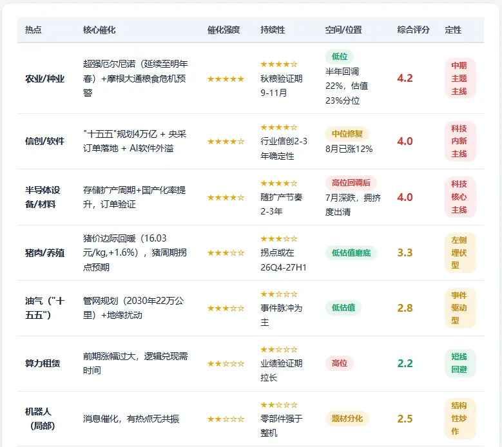This screenshot has height=447, width=502.
Task: Click the 4.2 score for 农业/种业
Action: coord(405,79)
